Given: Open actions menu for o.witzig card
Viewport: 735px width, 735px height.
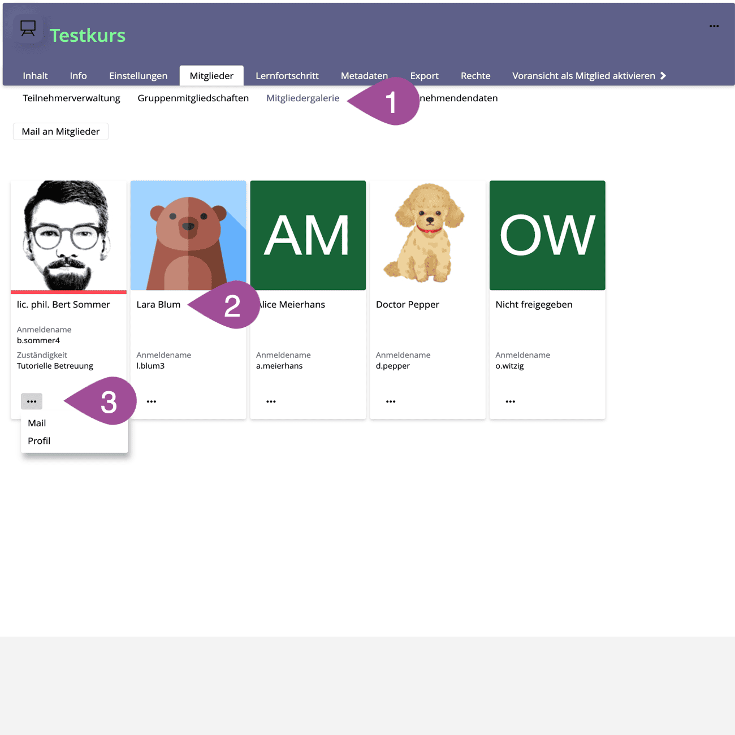Looking at the screenshot, I should [511, 401].
